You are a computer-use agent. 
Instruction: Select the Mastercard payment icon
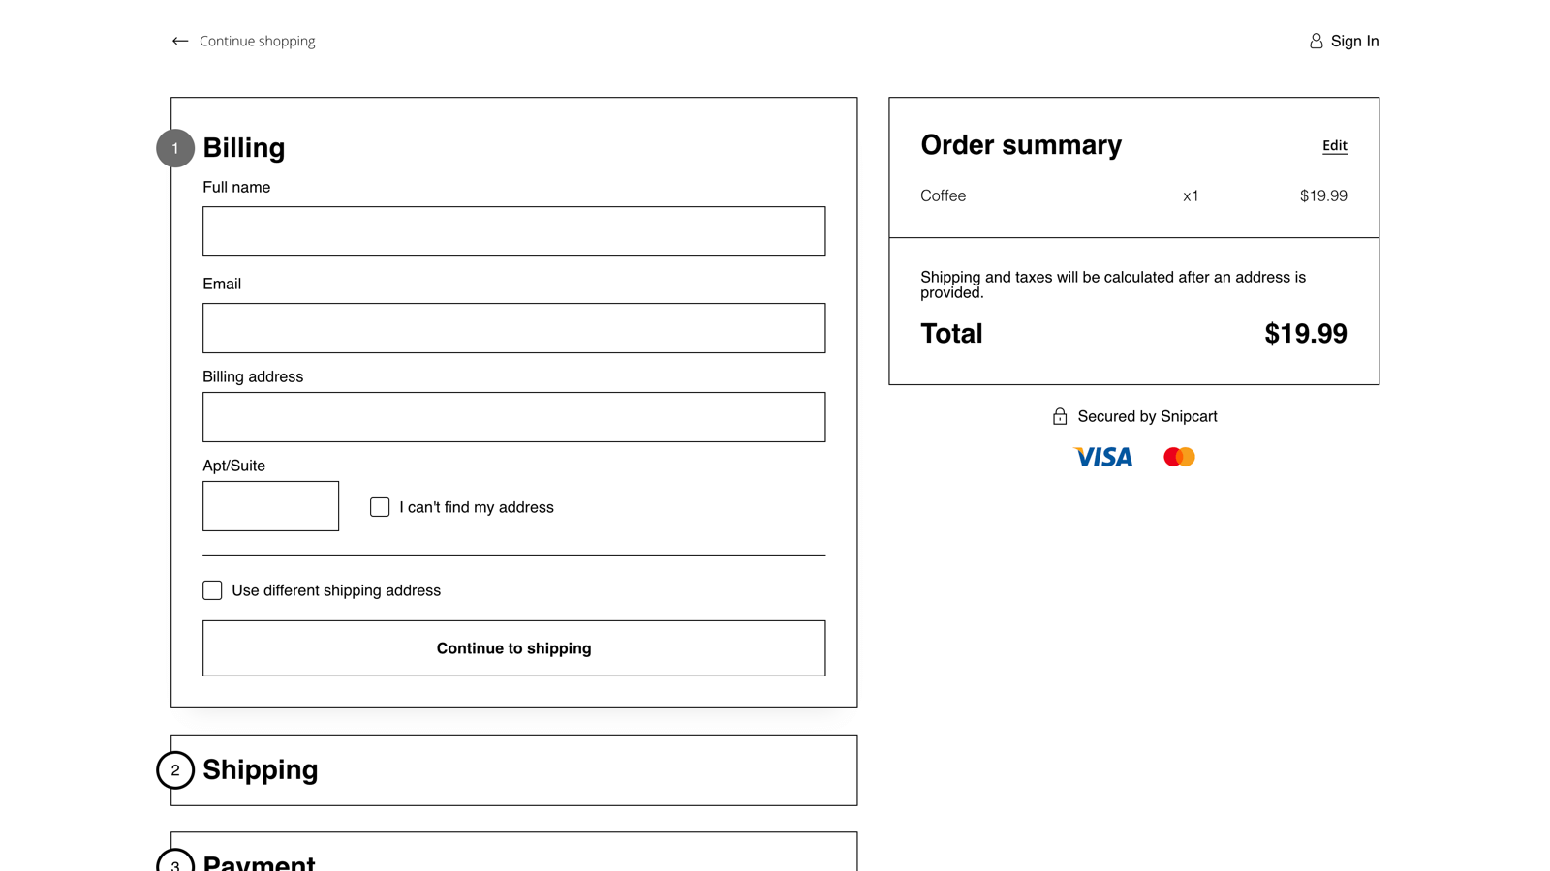pyautogui.click(x=1178, y=456)
